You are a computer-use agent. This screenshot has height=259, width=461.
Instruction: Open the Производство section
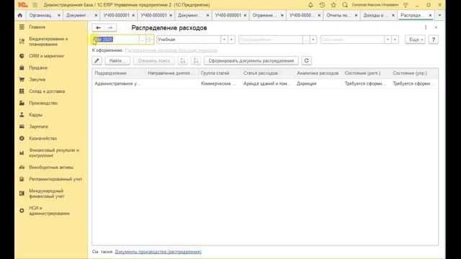[43, 103]
